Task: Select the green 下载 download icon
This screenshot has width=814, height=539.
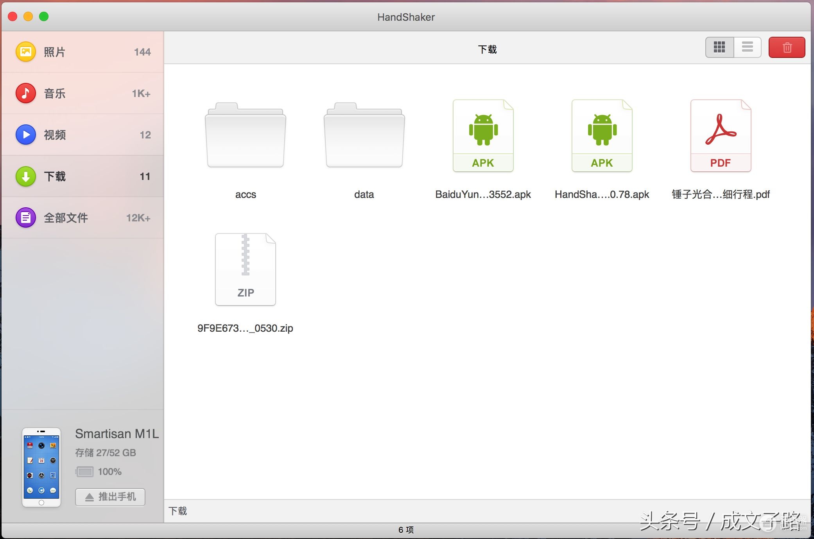Action: pyautogui.click(x=26, y=176)
